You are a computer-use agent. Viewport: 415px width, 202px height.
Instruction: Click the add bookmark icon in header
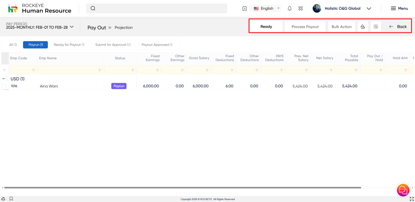[244, 9]
